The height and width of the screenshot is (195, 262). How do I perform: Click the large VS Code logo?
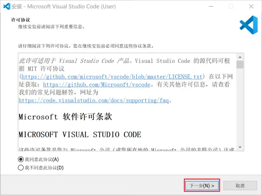click(249, 25)
